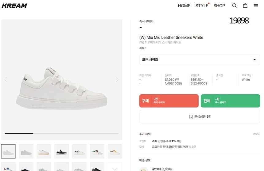The image size is (264, 171).
Task: Show the next product image arrow
Action: [117, 80]
